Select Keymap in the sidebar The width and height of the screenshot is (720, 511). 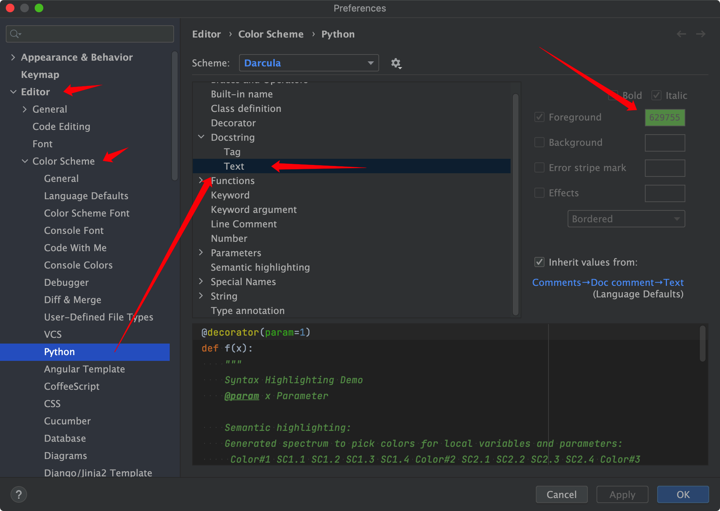pos(40,75)
